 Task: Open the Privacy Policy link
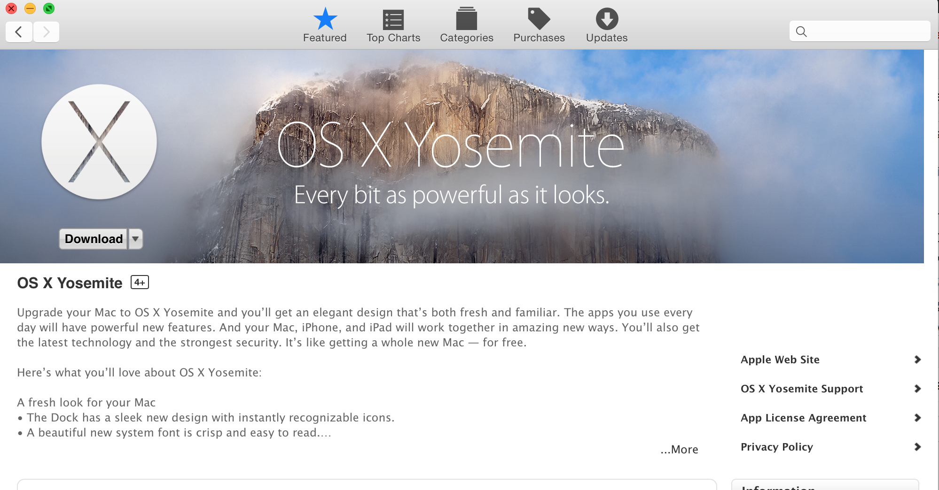coord(777,447)
